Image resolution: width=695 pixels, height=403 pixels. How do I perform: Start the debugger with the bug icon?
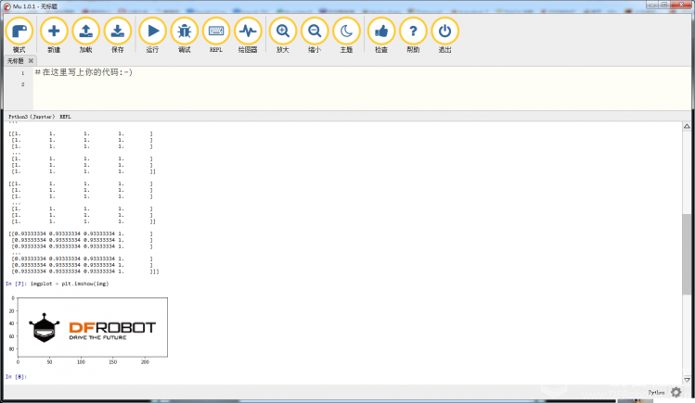point(185,35)
